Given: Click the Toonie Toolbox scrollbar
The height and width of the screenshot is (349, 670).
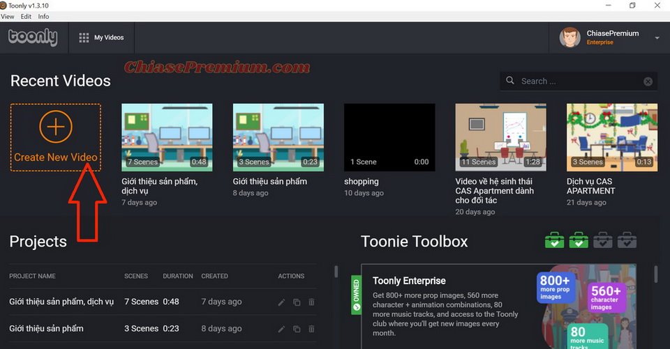Looking at the screenshot, I should 655,274.
